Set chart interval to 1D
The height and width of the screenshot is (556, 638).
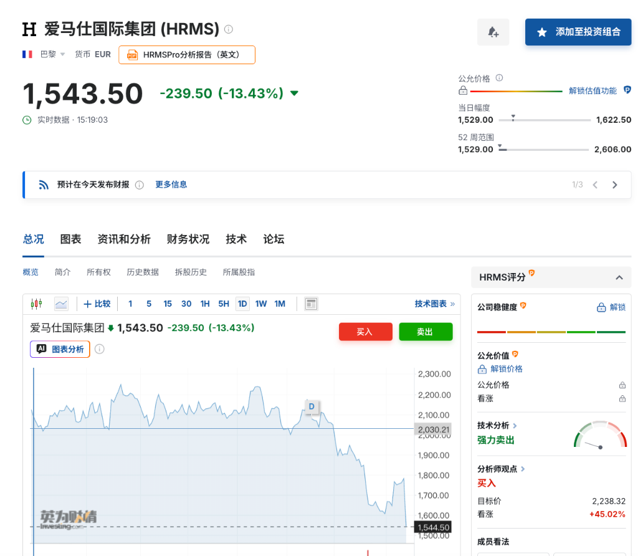242,304
